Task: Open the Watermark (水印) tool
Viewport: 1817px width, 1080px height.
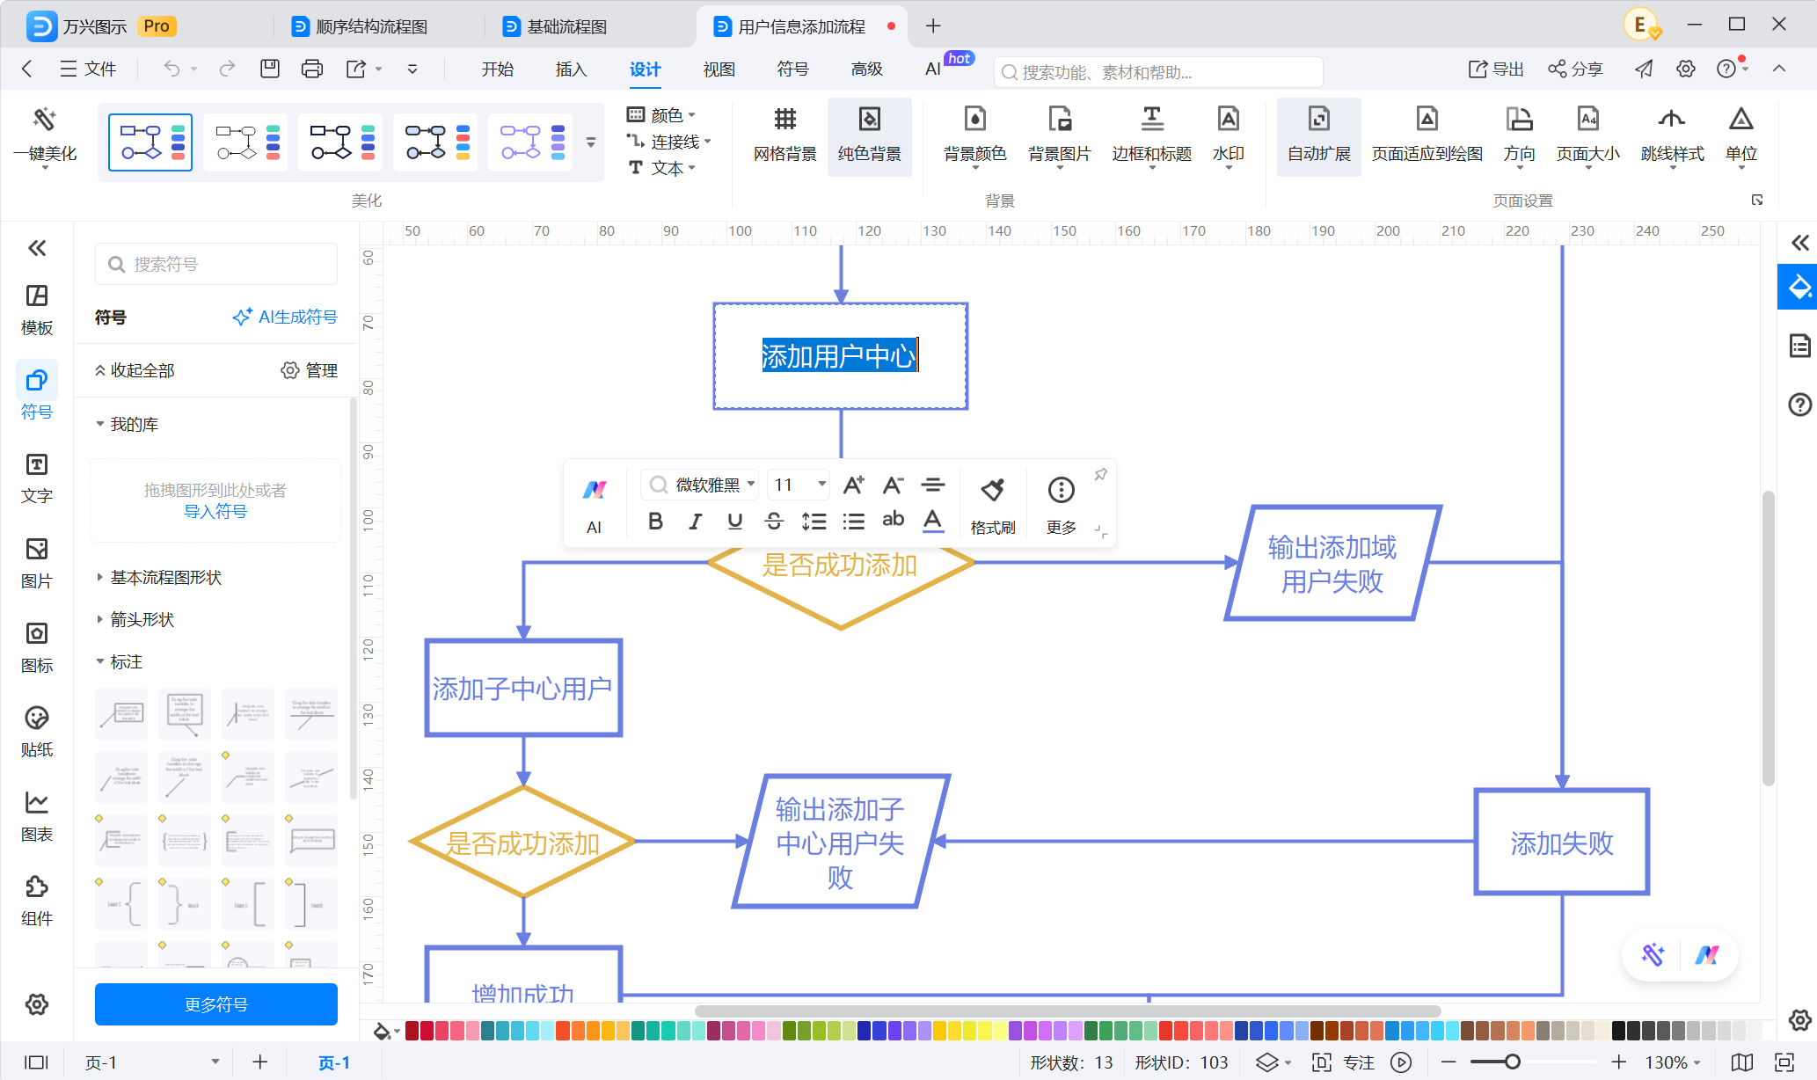Action: [1228, 135]
